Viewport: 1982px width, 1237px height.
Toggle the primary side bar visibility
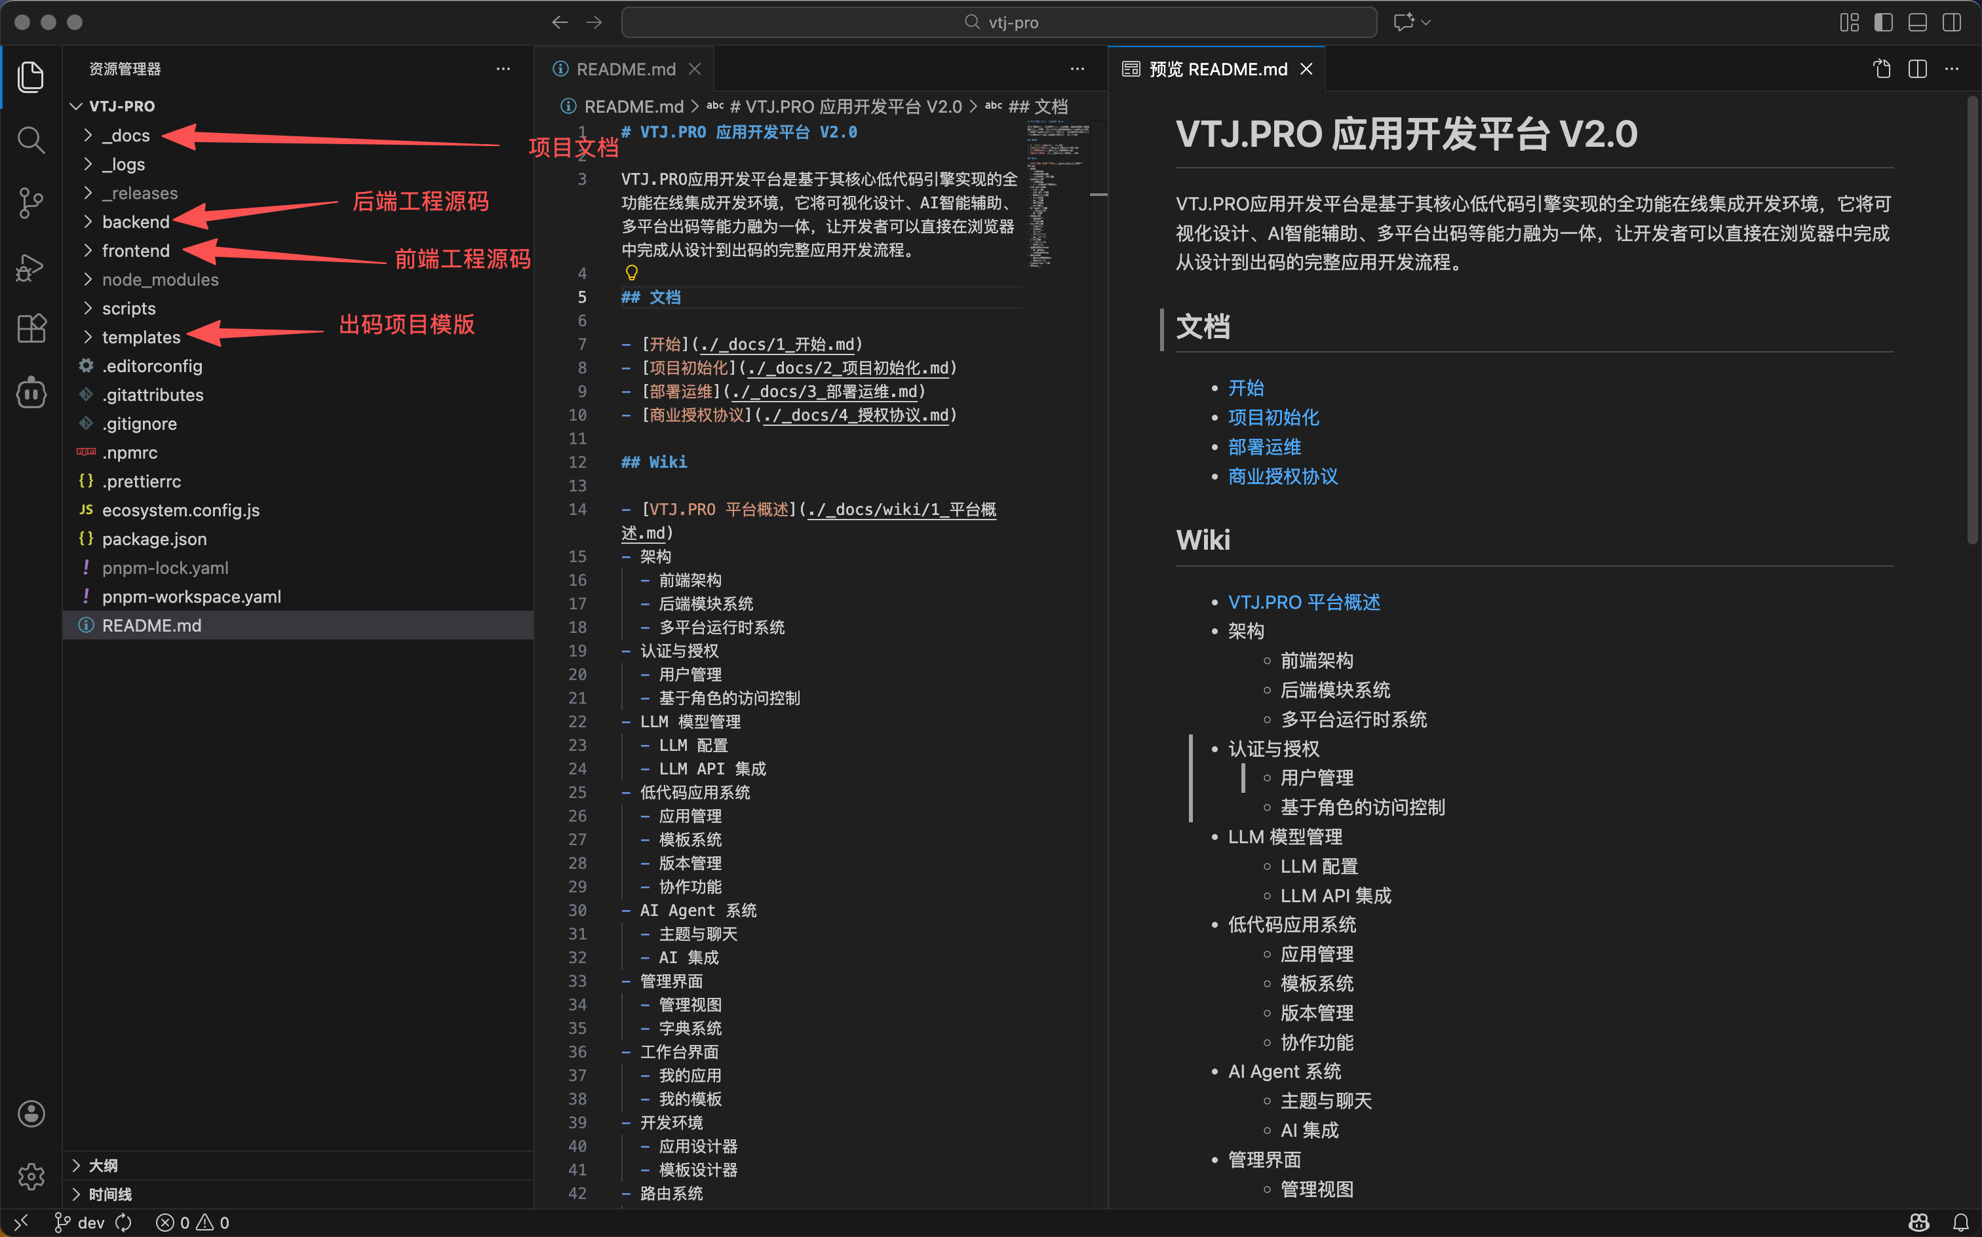click(x=1883, y=22)
